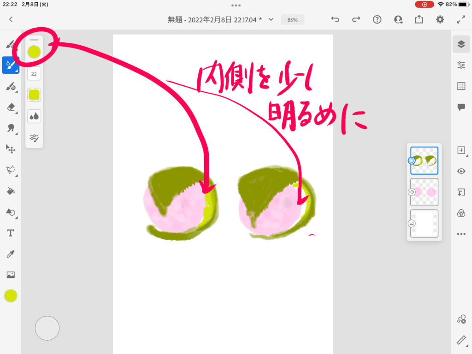Select the Smudge tool
The image size is (472, 354).
(11, 128)
